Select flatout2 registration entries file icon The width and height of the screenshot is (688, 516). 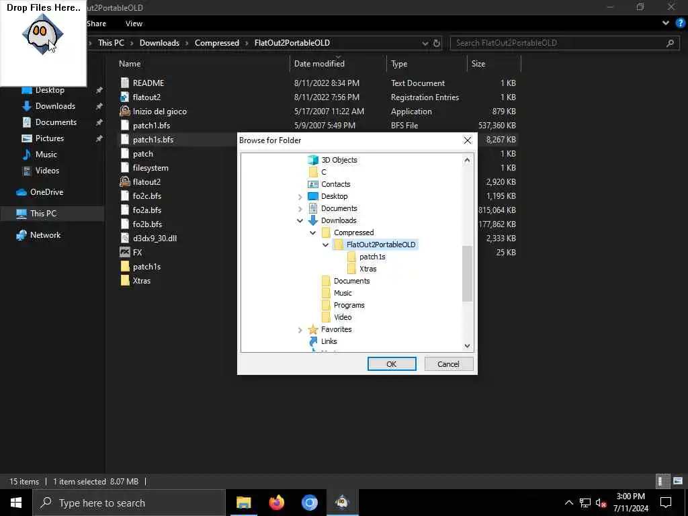tap(124, 97)
